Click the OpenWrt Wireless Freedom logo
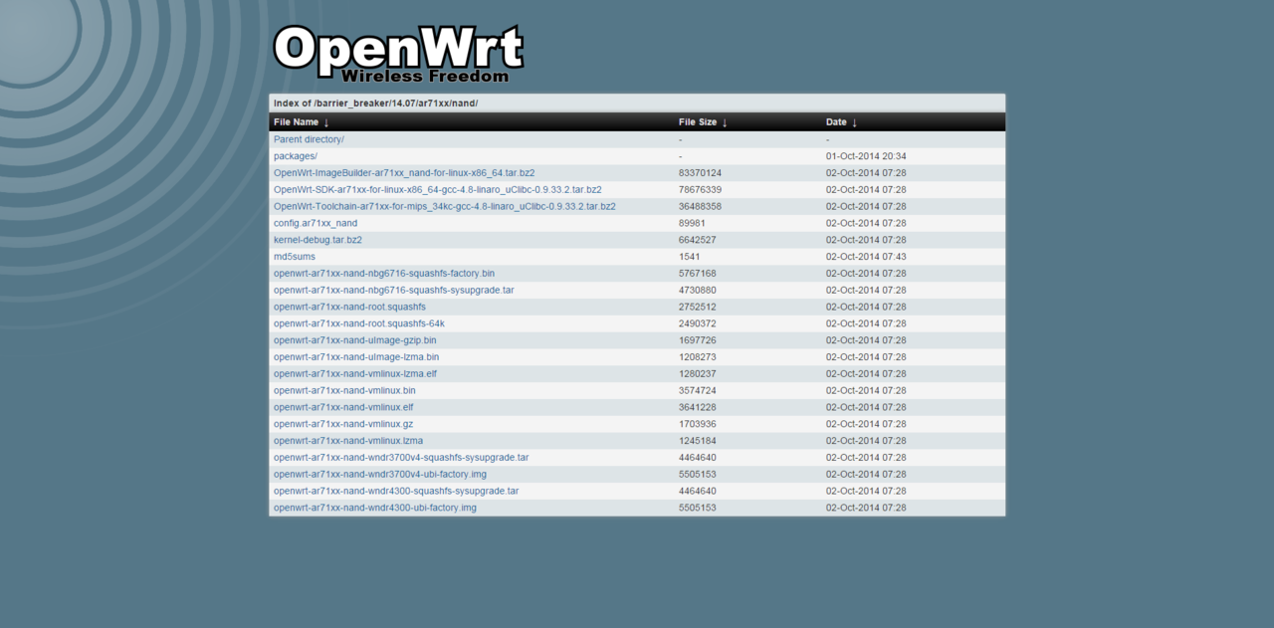The image size is (1274, 628). 398,54
